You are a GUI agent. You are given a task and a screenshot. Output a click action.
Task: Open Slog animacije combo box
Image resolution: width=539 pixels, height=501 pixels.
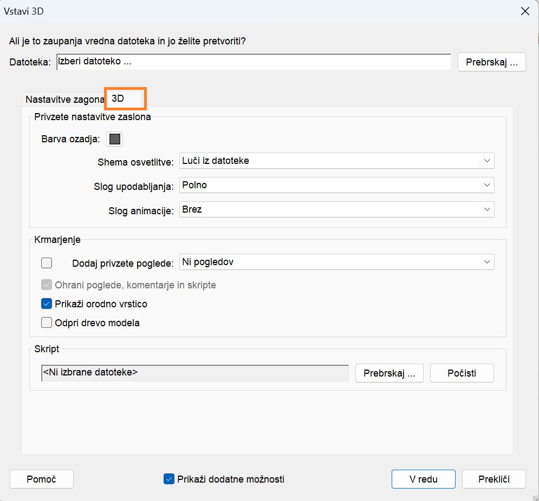(x=336, y=209)
